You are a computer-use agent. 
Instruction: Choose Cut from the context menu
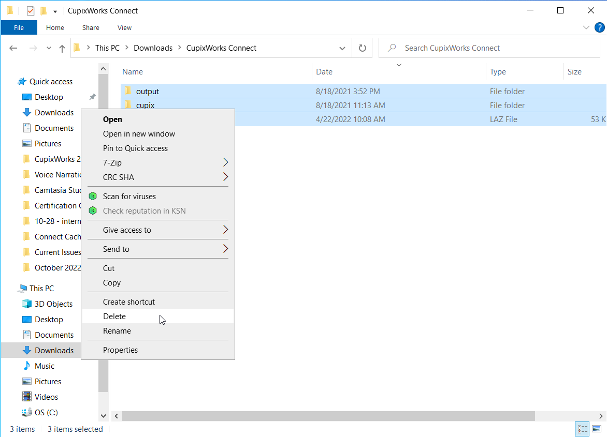click(x=158, y=268)
